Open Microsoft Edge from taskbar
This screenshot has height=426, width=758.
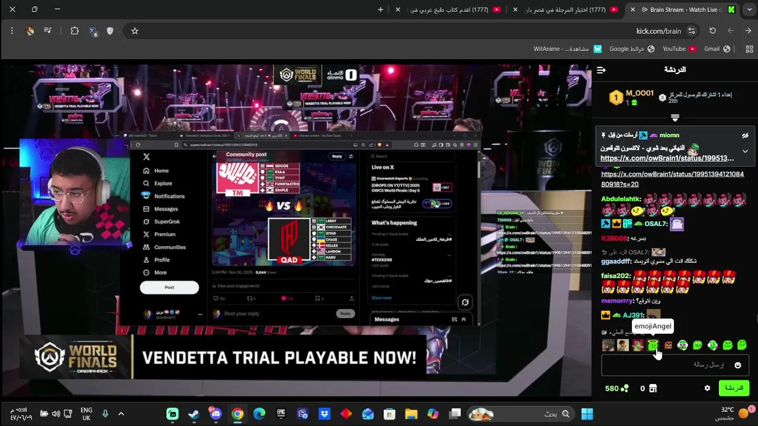259,414
